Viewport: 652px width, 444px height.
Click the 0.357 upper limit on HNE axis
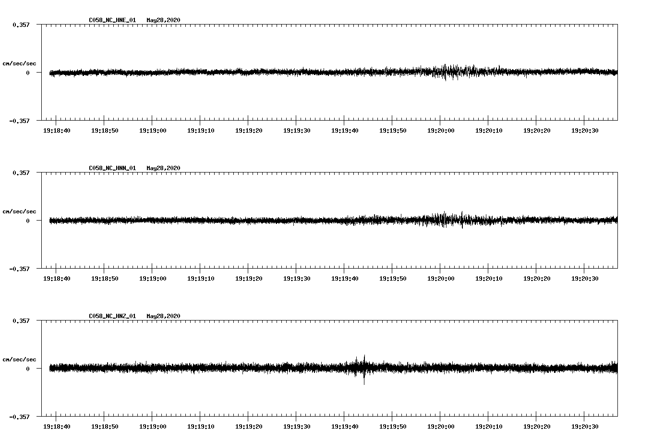point(21,25)
